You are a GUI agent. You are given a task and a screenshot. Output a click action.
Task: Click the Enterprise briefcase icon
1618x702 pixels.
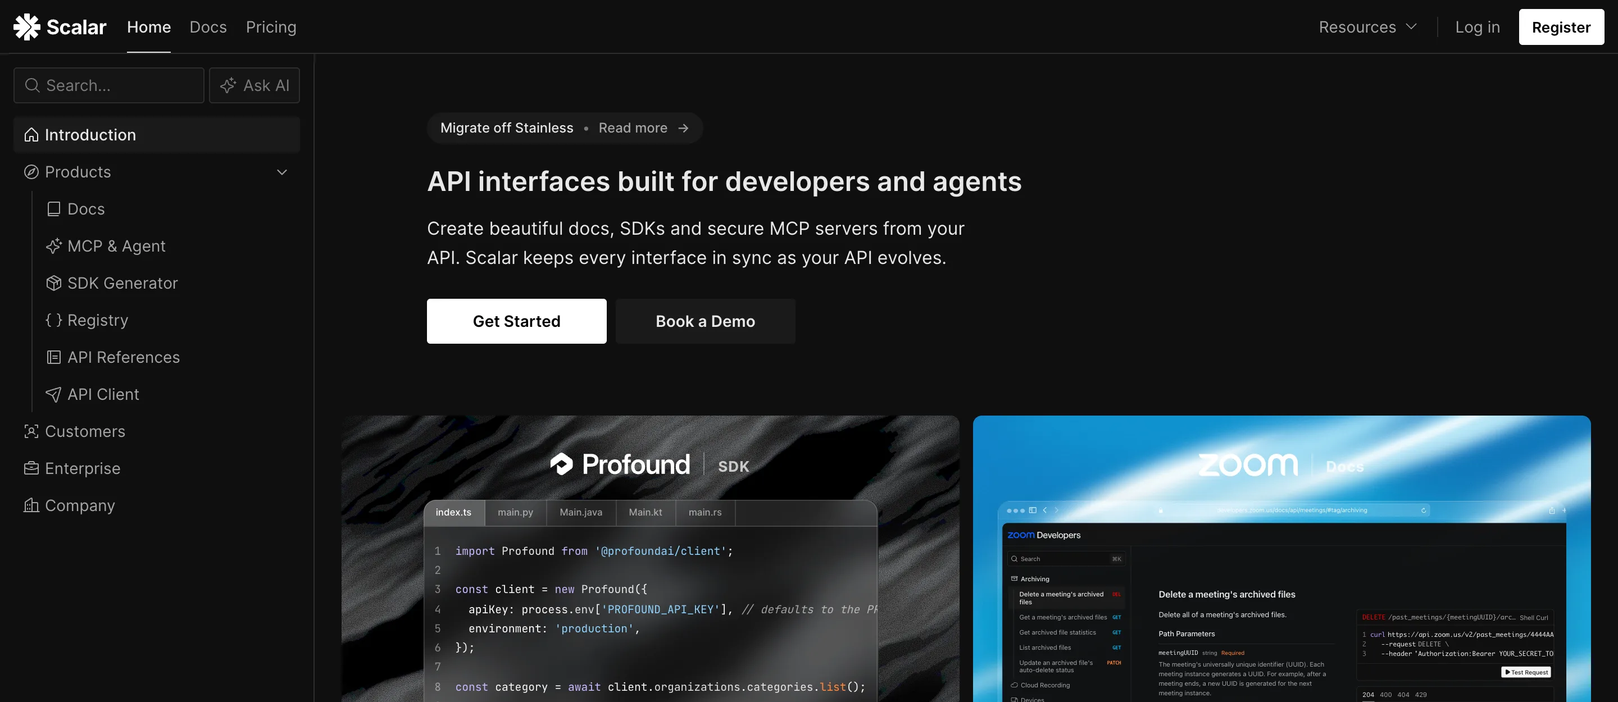click(31, 468)
